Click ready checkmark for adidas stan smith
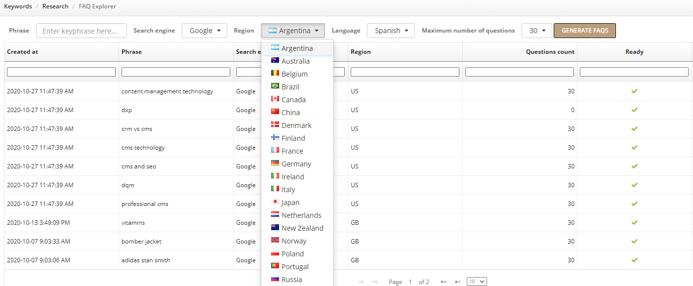The width and height of the screenshot is (693, 286). pos(635,260)
